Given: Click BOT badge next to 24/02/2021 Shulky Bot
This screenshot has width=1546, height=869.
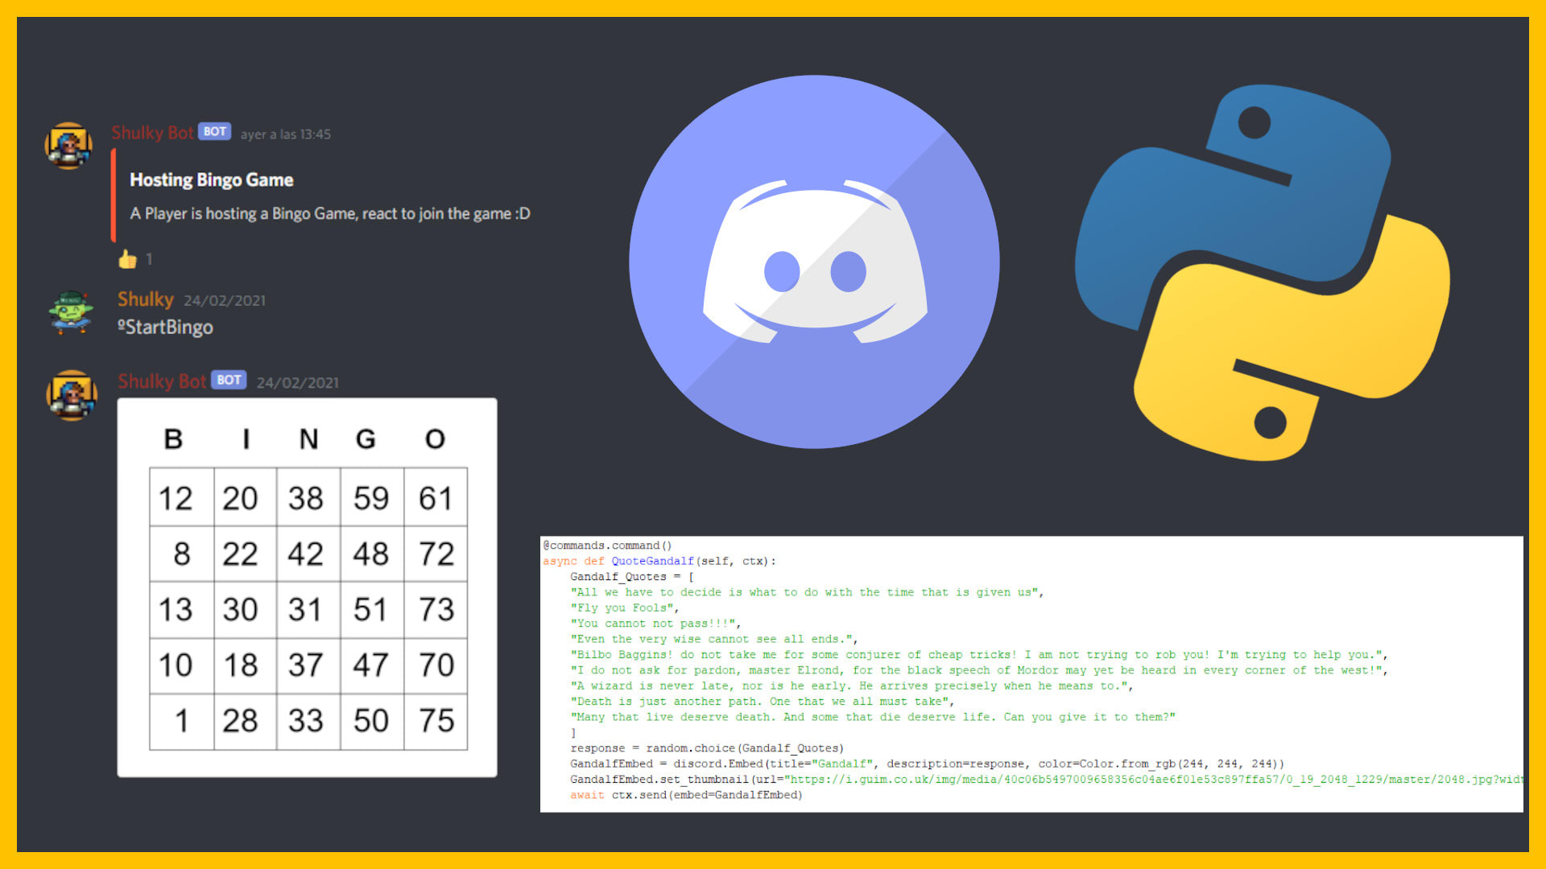Looking at the screenshot, I should (x=229, y=380).
